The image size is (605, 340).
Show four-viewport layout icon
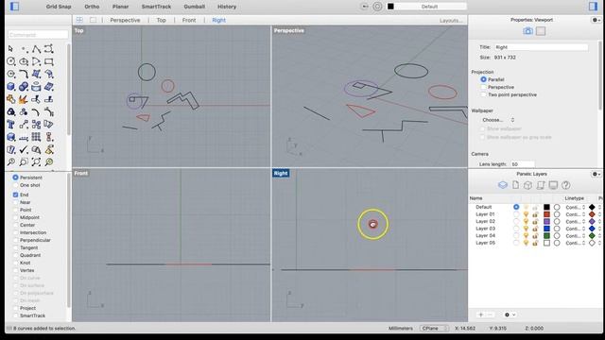[79, 20]
